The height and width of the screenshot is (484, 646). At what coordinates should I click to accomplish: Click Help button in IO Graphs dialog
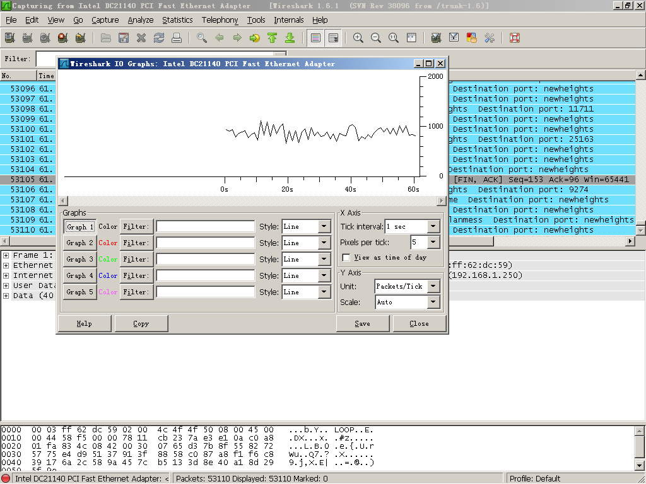pos(85,324)
